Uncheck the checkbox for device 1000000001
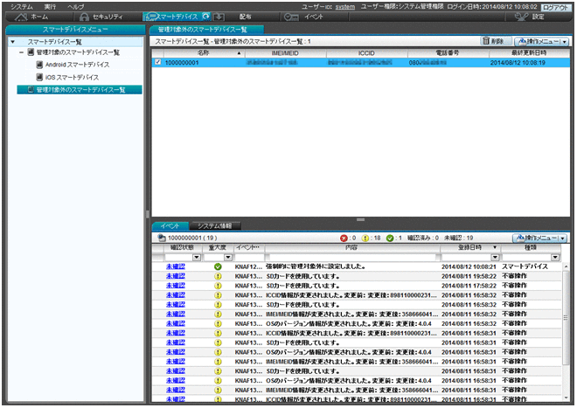 (x=156, y=63)
